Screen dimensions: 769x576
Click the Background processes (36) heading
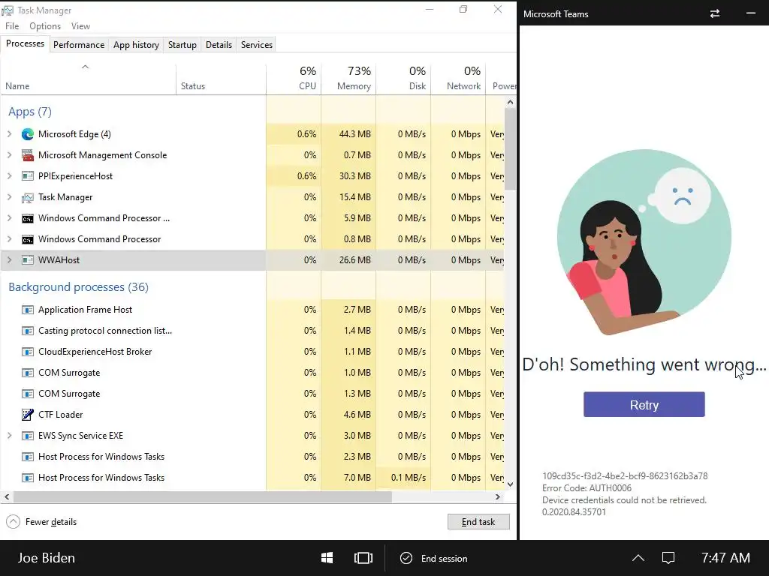pos(78,287)
